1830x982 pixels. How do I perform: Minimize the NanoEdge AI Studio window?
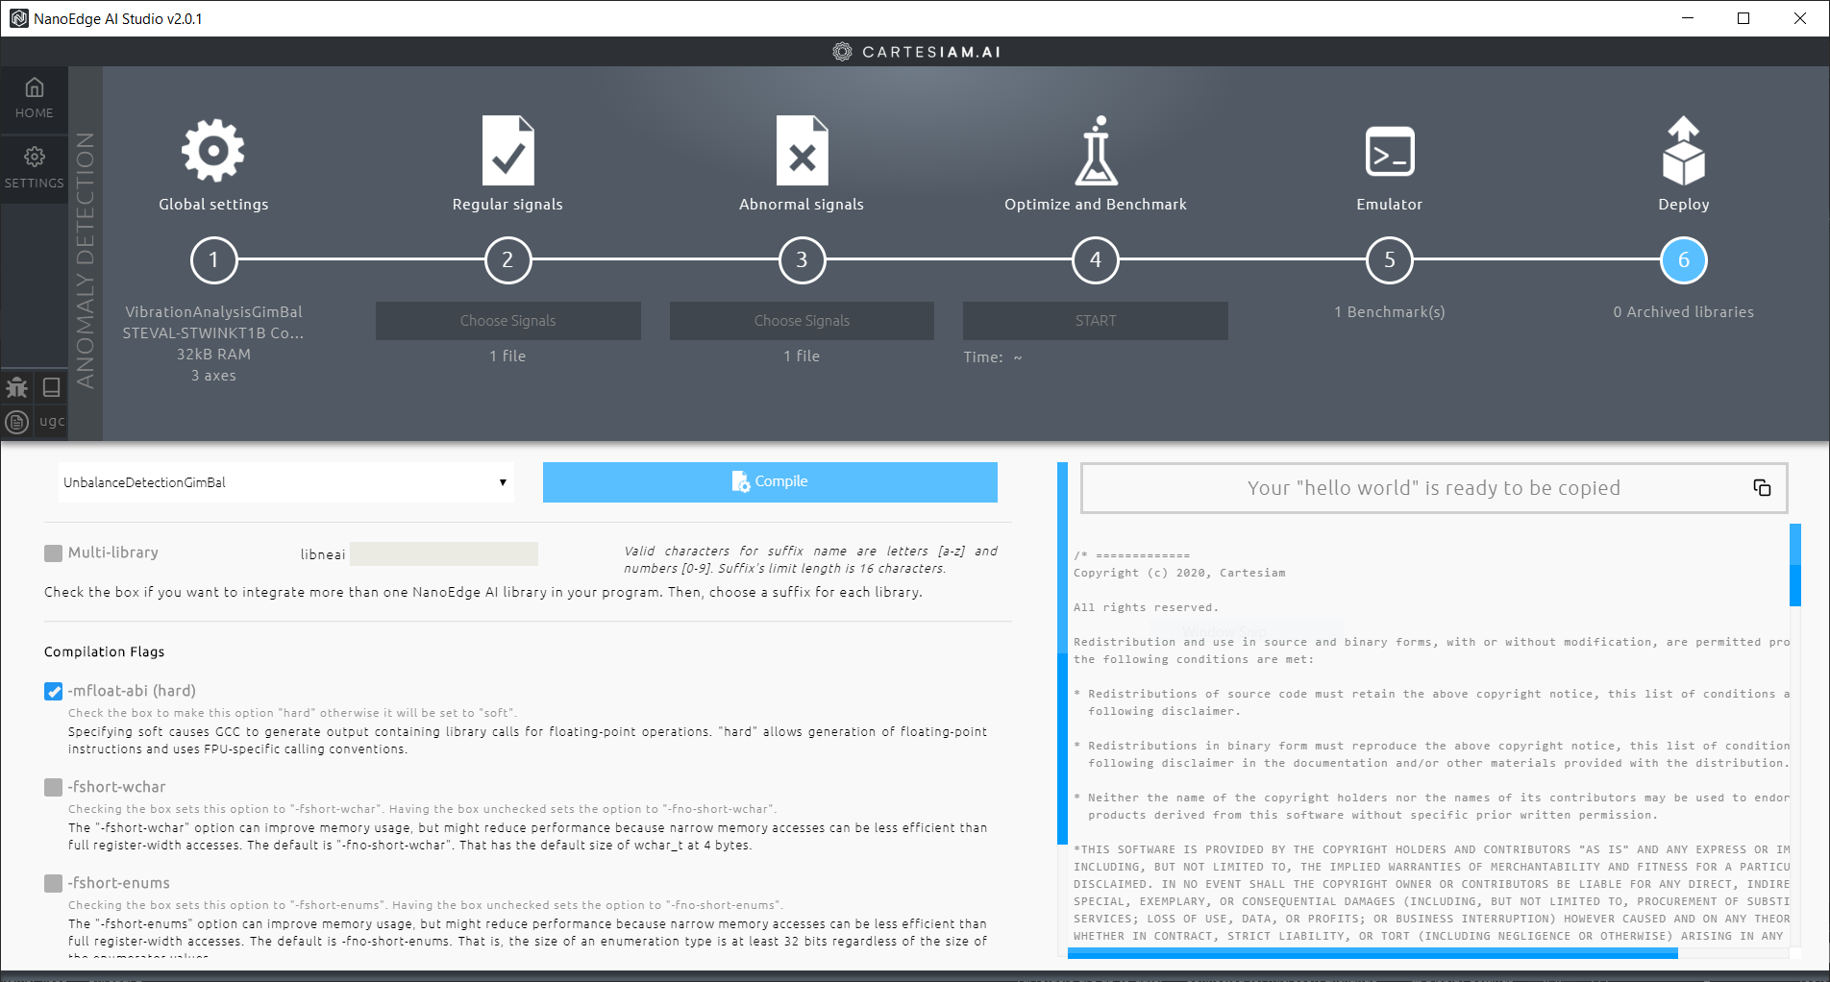click(x=1688, y=18)
